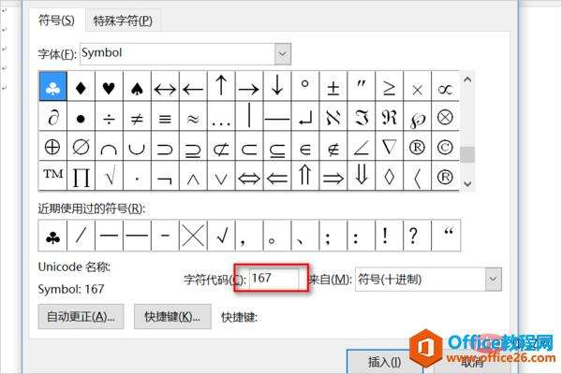Select the not-equal sign symbol
The width and height of the screenshot is (562, 374).
coord(137,117)
